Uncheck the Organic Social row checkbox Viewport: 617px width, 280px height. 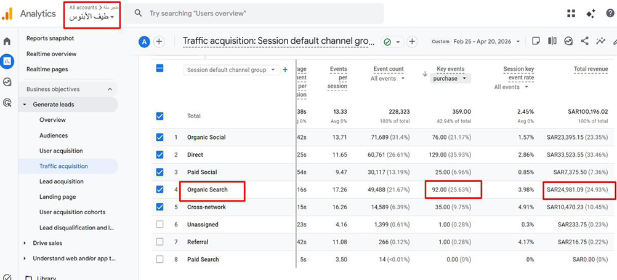(160, 137)
